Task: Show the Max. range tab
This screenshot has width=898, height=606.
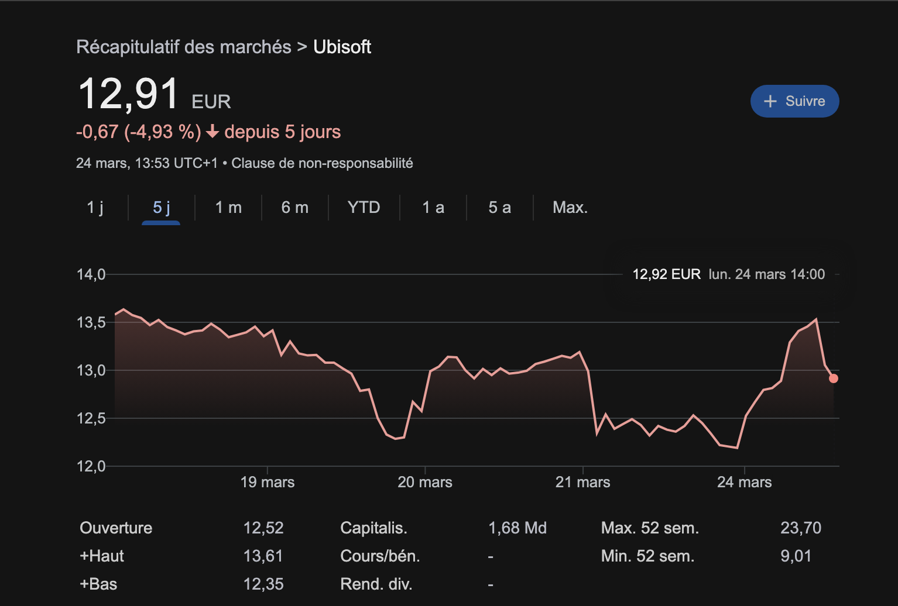Action: click(570, 208)
